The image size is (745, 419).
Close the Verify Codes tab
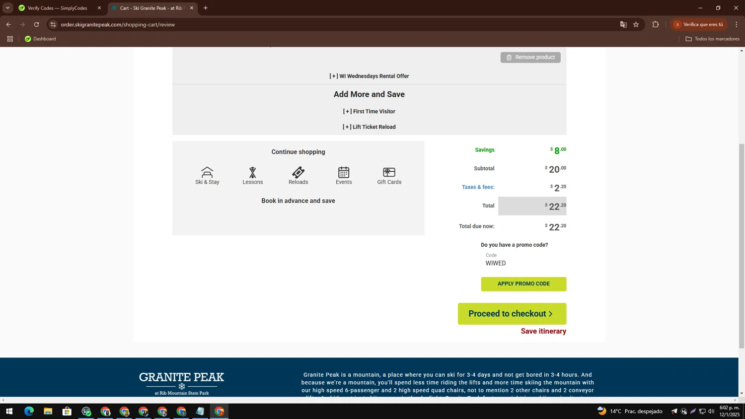click(99, 8)
